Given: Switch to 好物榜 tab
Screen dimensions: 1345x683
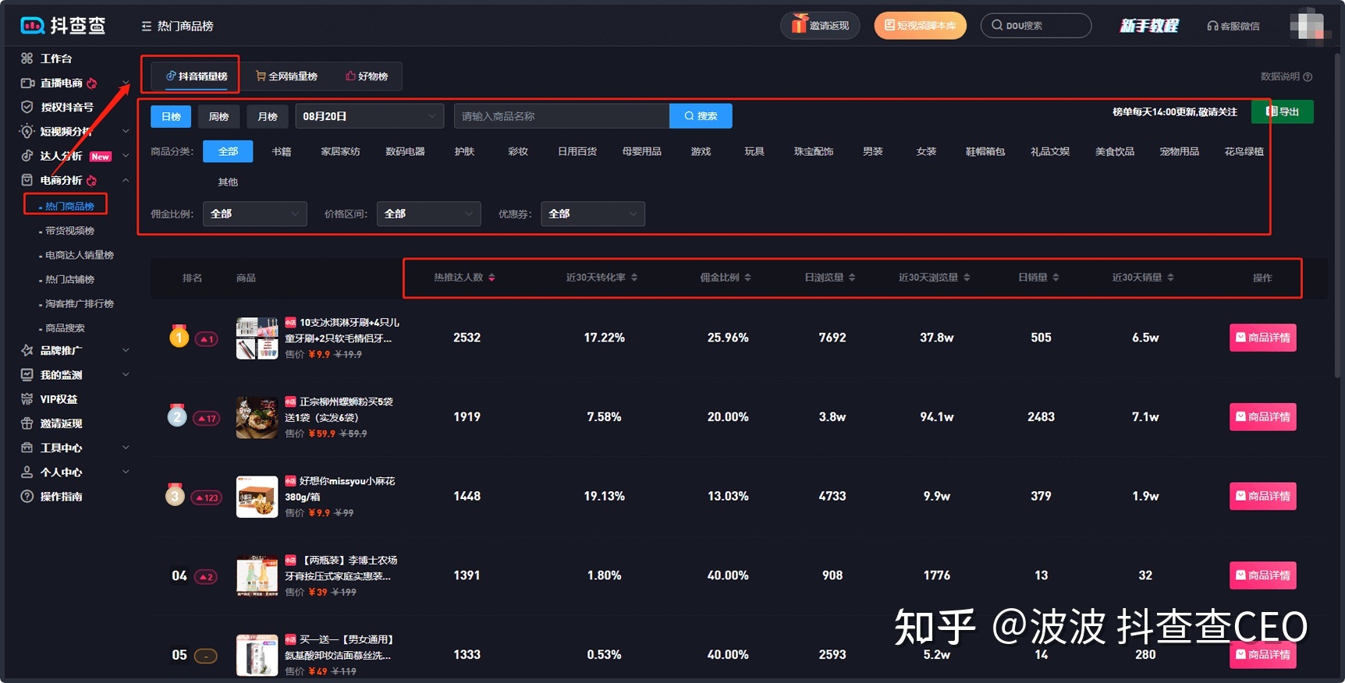Looking at the screenshot, I should 367,76.
